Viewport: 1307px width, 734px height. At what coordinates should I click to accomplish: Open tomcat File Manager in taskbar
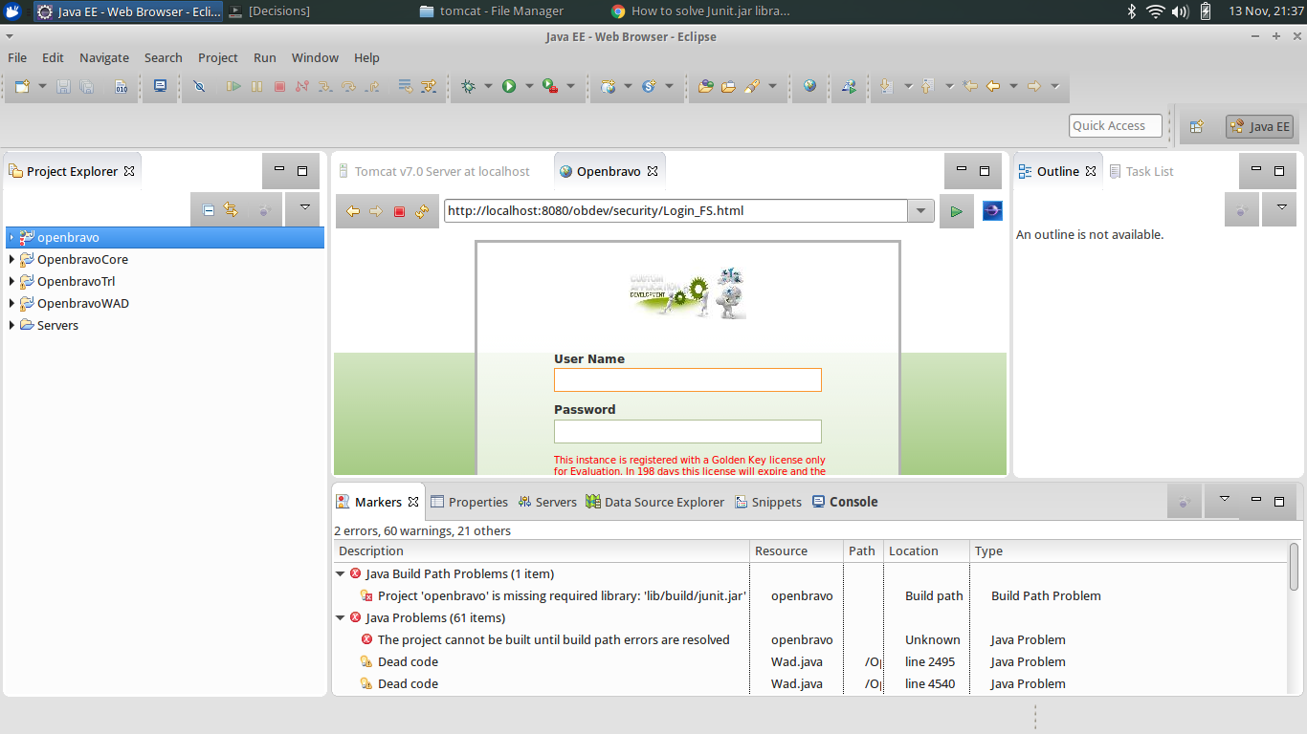tap(492, 11)
